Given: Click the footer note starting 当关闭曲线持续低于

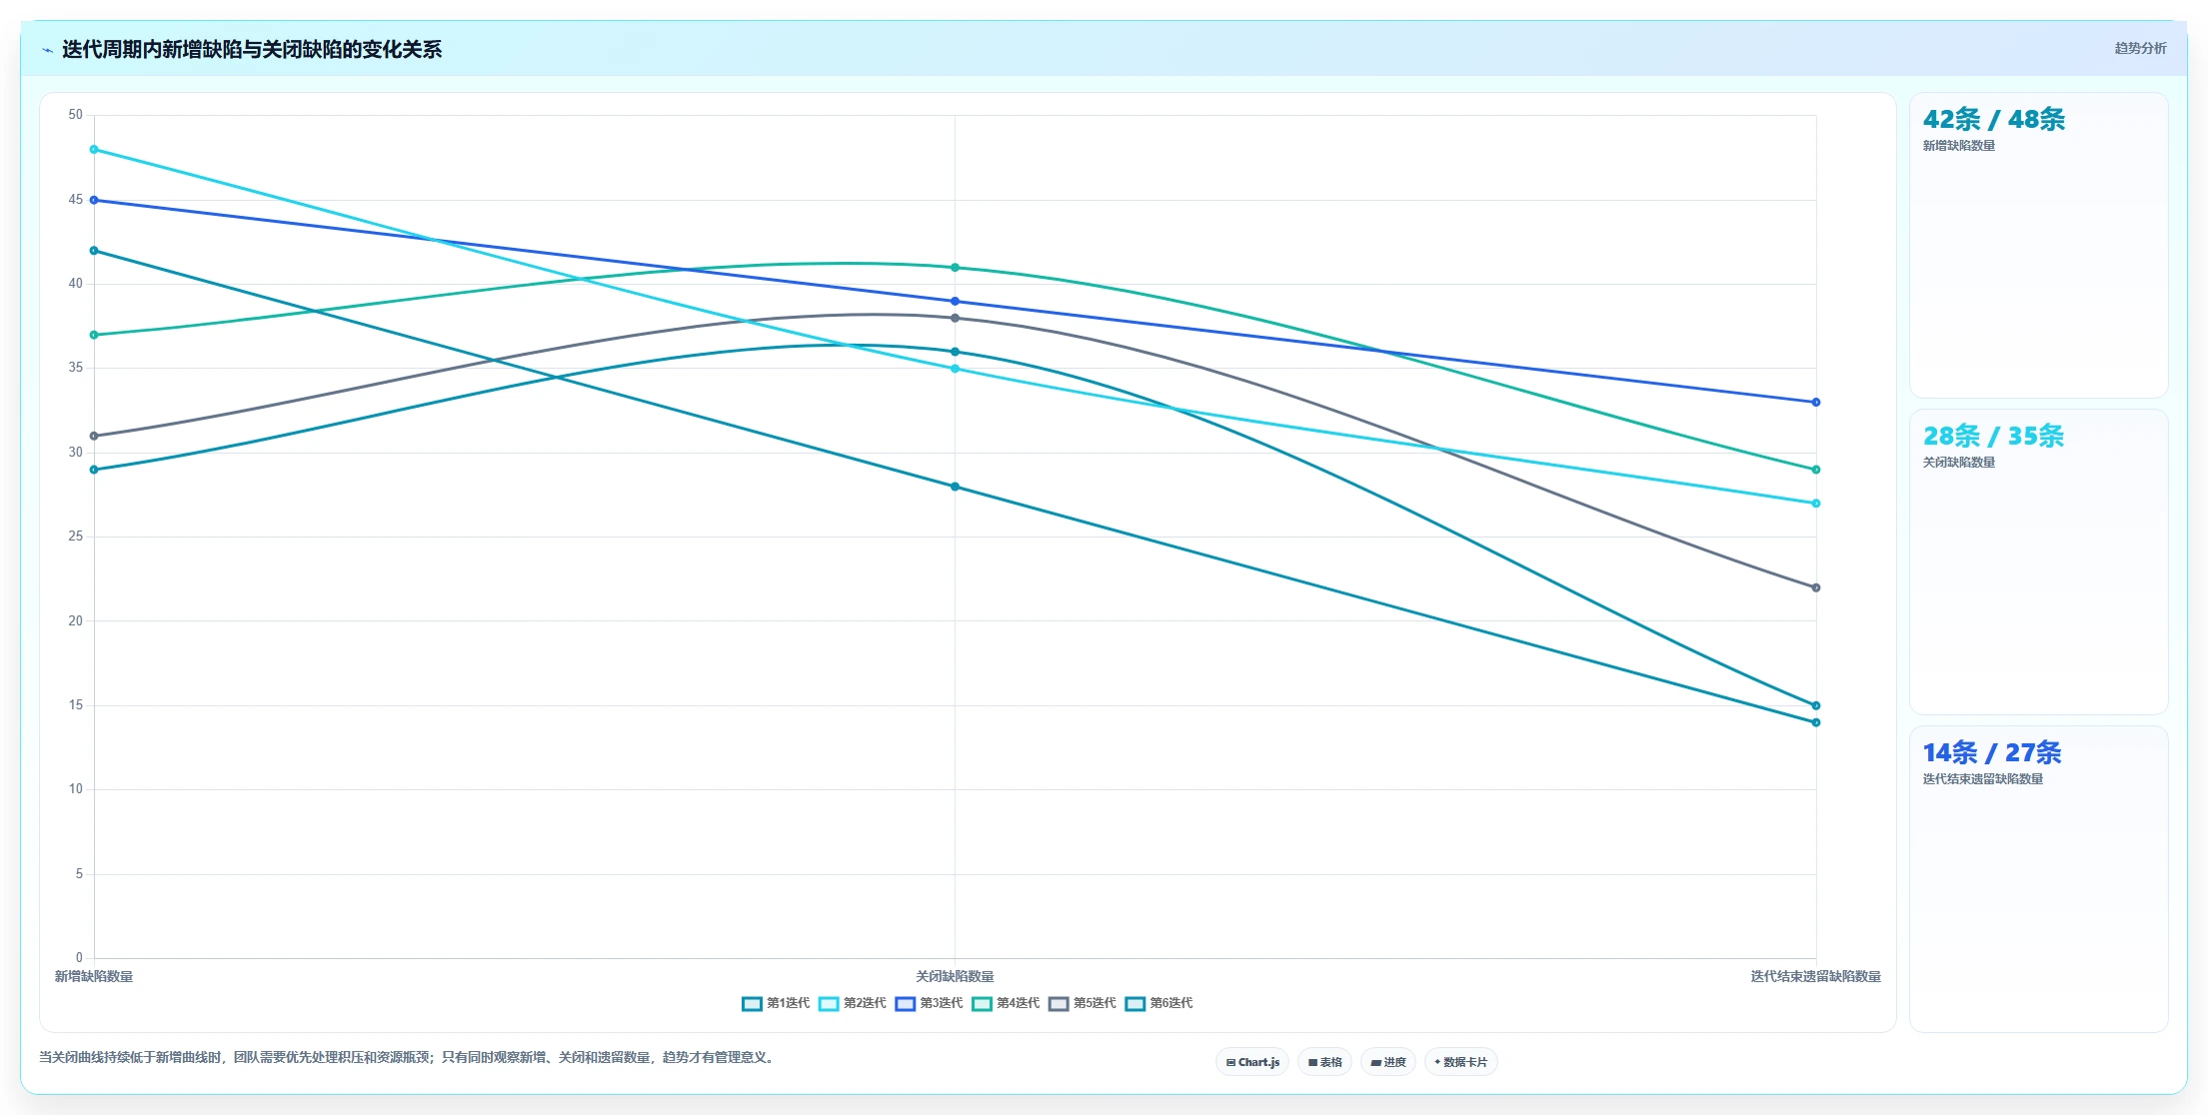Looking at the screenshot, I should 408,1057.
